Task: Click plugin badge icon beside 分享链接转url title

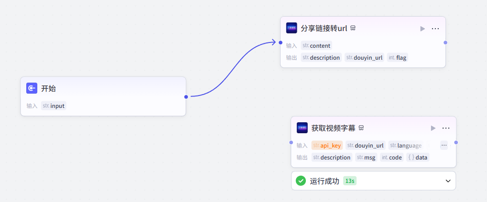Action: (x=353, y=28)
